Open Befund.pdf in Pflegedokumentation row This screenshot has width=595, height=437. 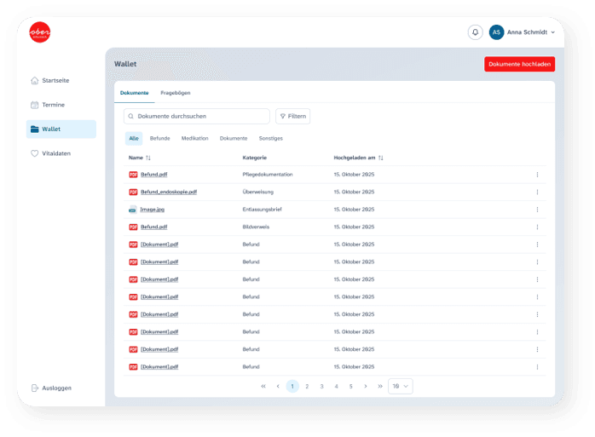(154, 175)
